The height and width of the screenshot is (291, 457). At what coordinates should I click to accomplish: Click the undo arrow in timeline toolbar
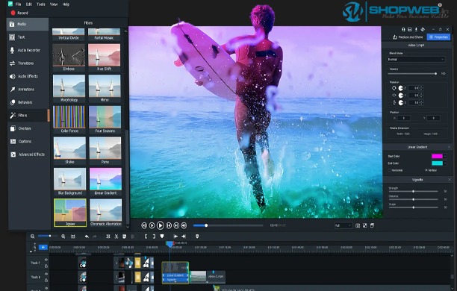pos(87,237)
